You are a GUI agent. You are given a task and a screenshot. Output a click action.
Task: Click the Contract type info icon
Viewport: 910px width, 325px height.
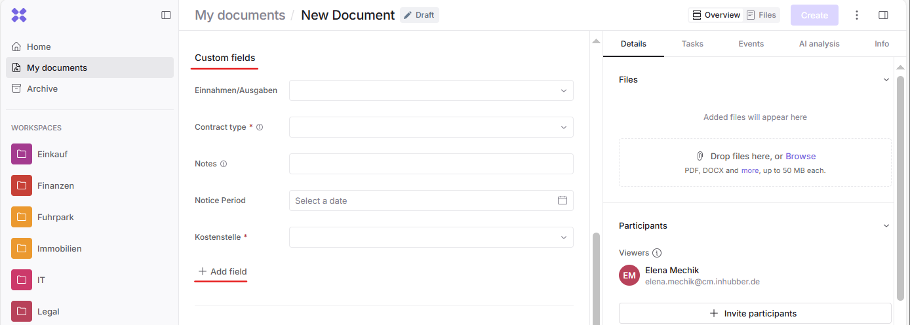tap(260, 127)
